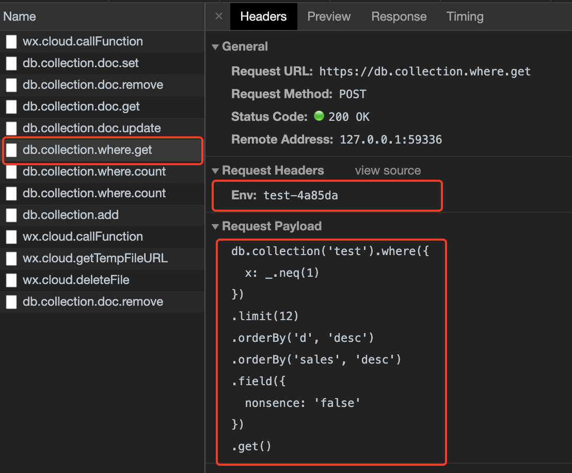Click the Request URL value

(425, 72)
